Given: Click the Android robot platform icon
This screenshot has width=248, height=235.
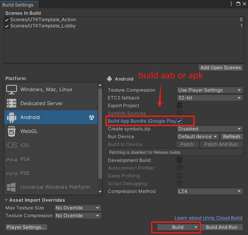Looking at the screenshot, I should (x=12, y=118).
